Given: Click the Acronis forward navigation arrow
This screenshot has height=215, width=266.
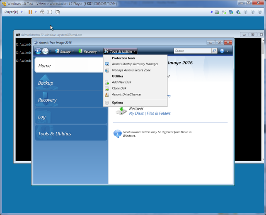Looking at the screenshot, I should tap(45, 51).
